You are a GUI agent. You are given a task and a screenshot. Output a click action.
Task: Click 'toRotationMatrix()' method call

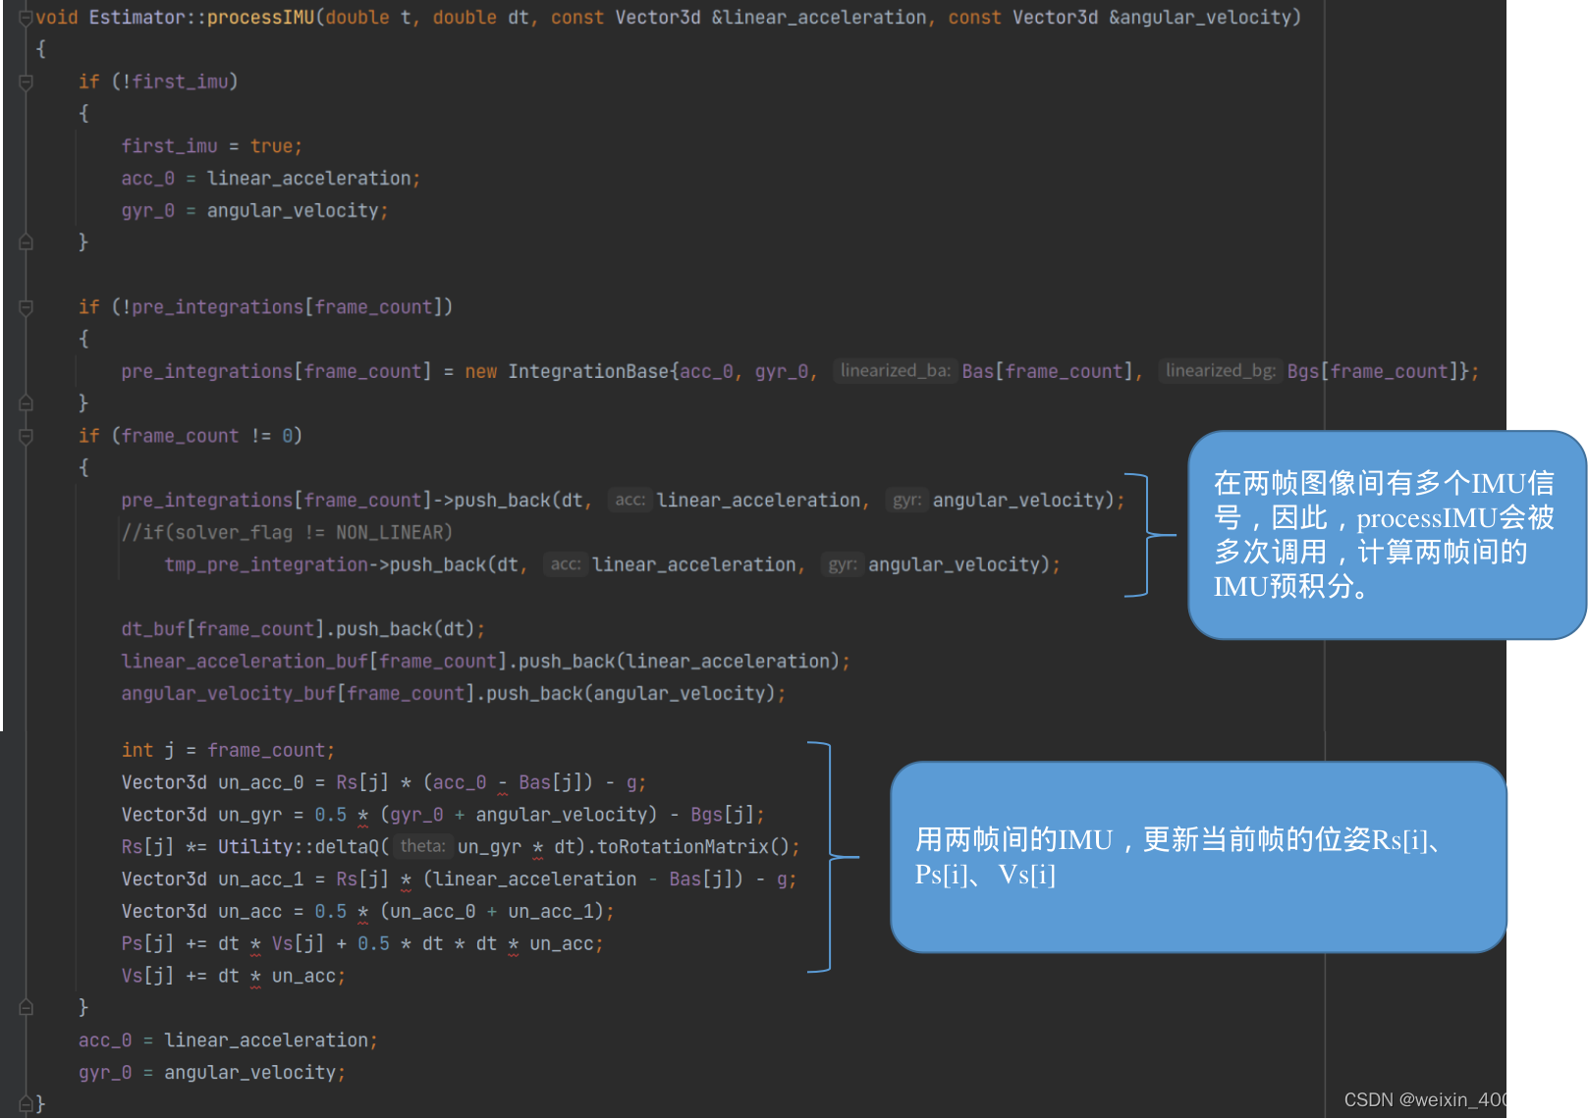(x=692, y=847)
